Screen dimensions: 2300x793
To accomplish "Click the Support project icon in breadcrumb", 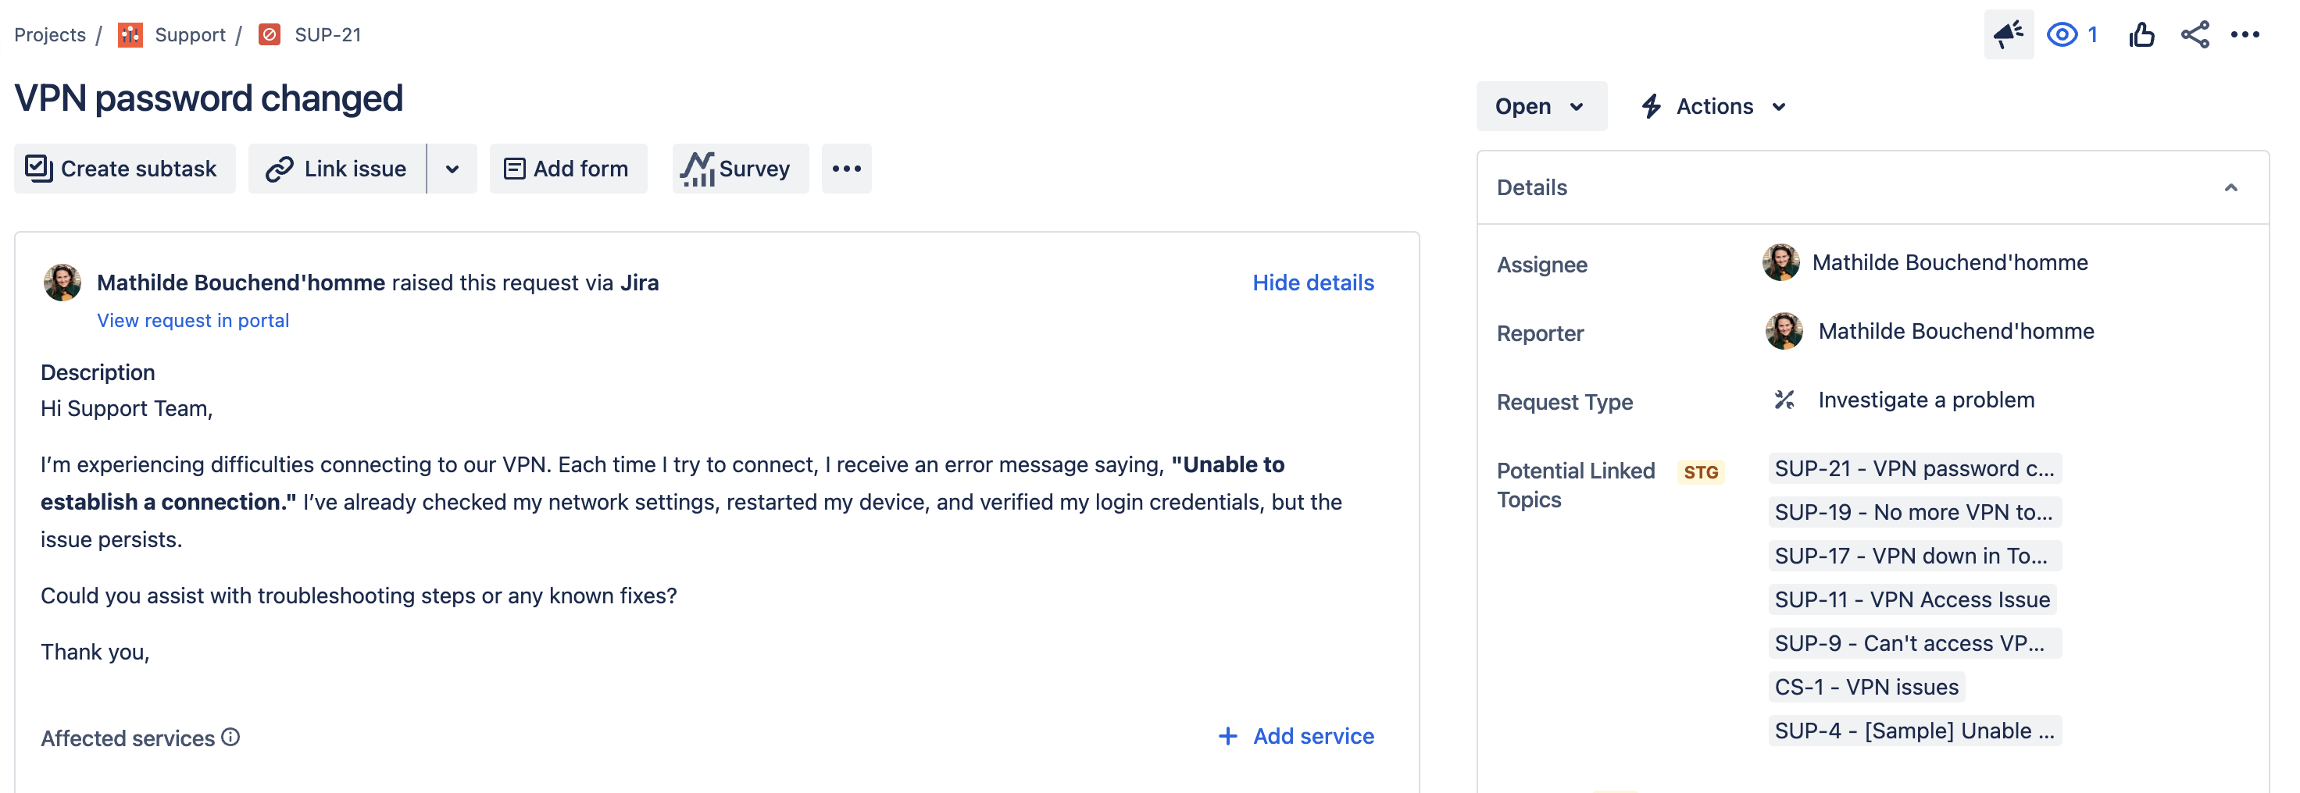I will (x=130, y=35).
